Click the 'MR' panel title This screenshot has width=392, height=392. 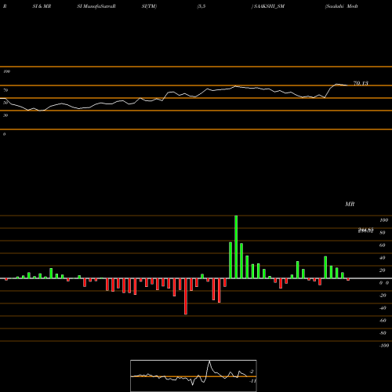tap(350, 204)
